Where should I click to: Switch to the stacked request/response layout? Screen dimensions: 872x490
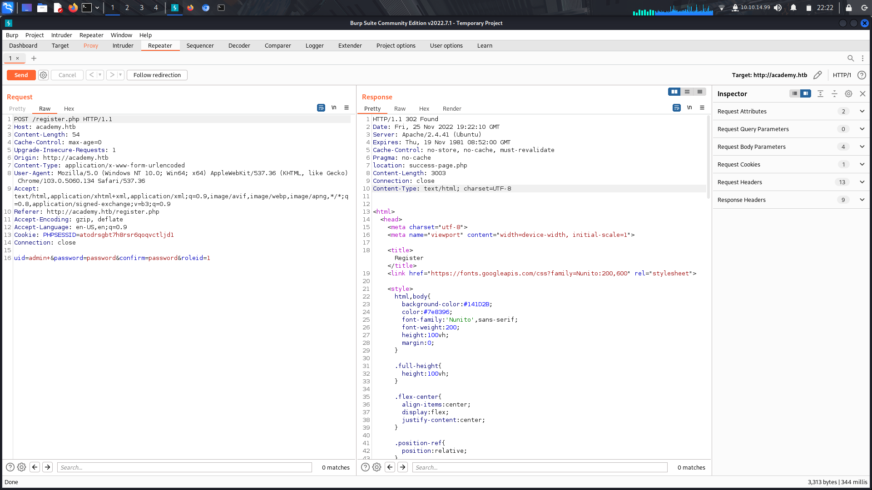coord(687,92)
